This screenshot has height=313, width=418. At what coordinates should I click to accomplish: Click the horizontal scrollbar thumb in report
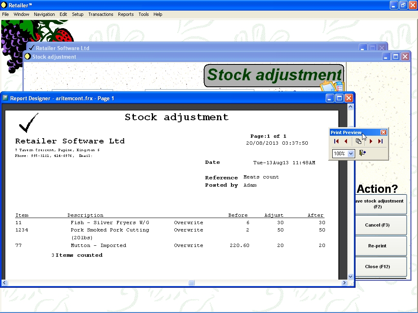(191, 283)
